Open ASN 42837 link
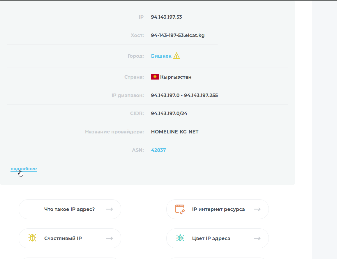This screenshot has width=337, height=259. click(158, 150)
